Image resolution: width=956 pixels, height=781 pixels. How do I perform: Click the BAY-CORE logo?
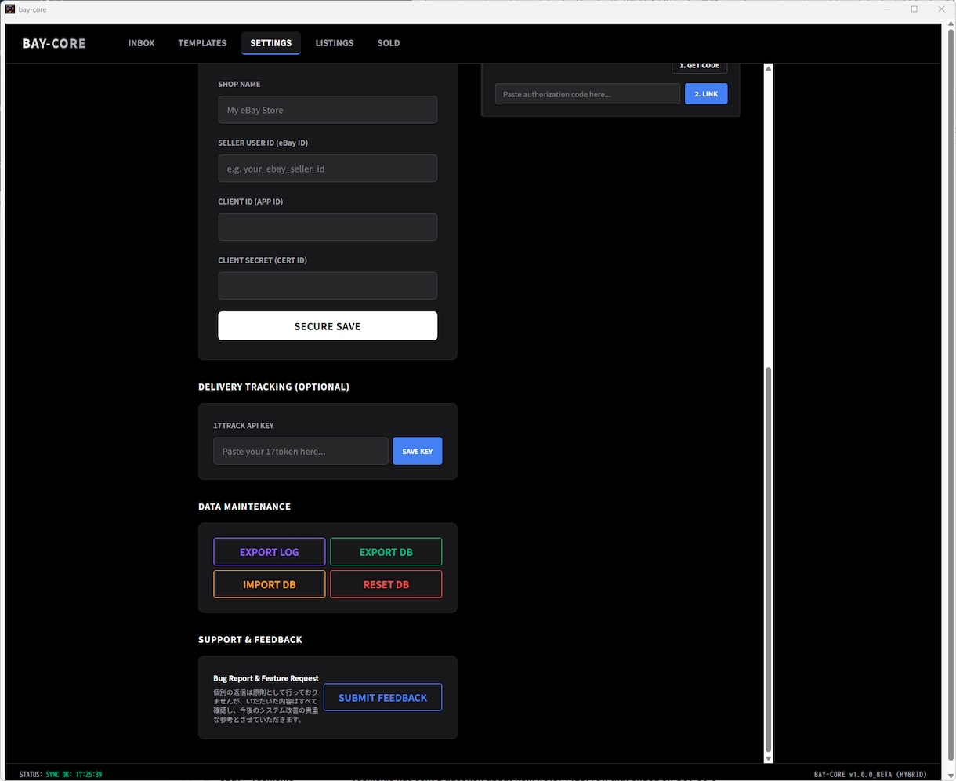pos(54,43)
